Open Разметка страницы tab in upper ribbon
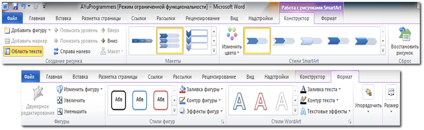This screenshot has width=424, height=130. click(101, 19)
